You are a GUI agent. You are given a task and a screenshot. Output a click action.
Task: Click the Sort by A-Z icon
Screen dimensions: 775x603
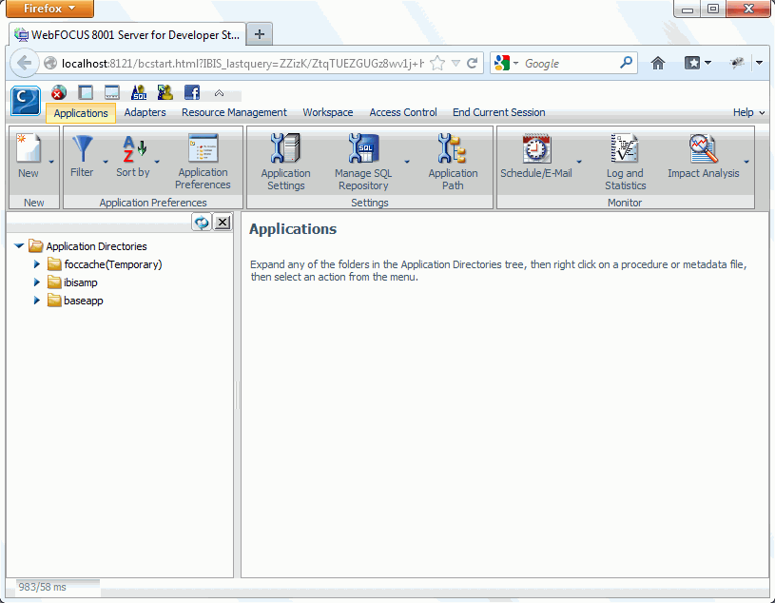[x=134, y=148]
